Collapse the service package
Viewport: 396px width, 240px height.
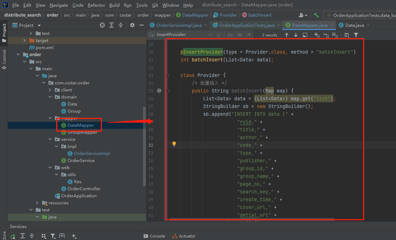point(50,139)
